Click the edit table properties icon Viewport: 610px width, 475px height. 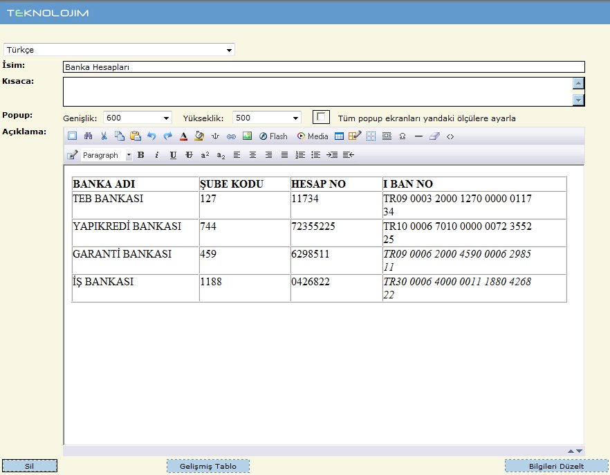point(355,136)
